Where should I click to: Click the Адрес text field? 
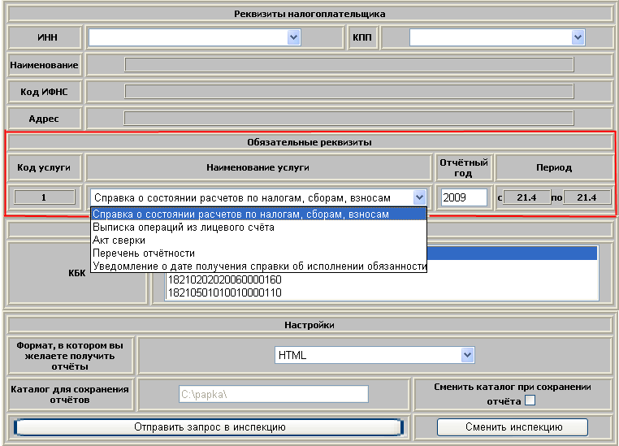(x=348, y=119)
